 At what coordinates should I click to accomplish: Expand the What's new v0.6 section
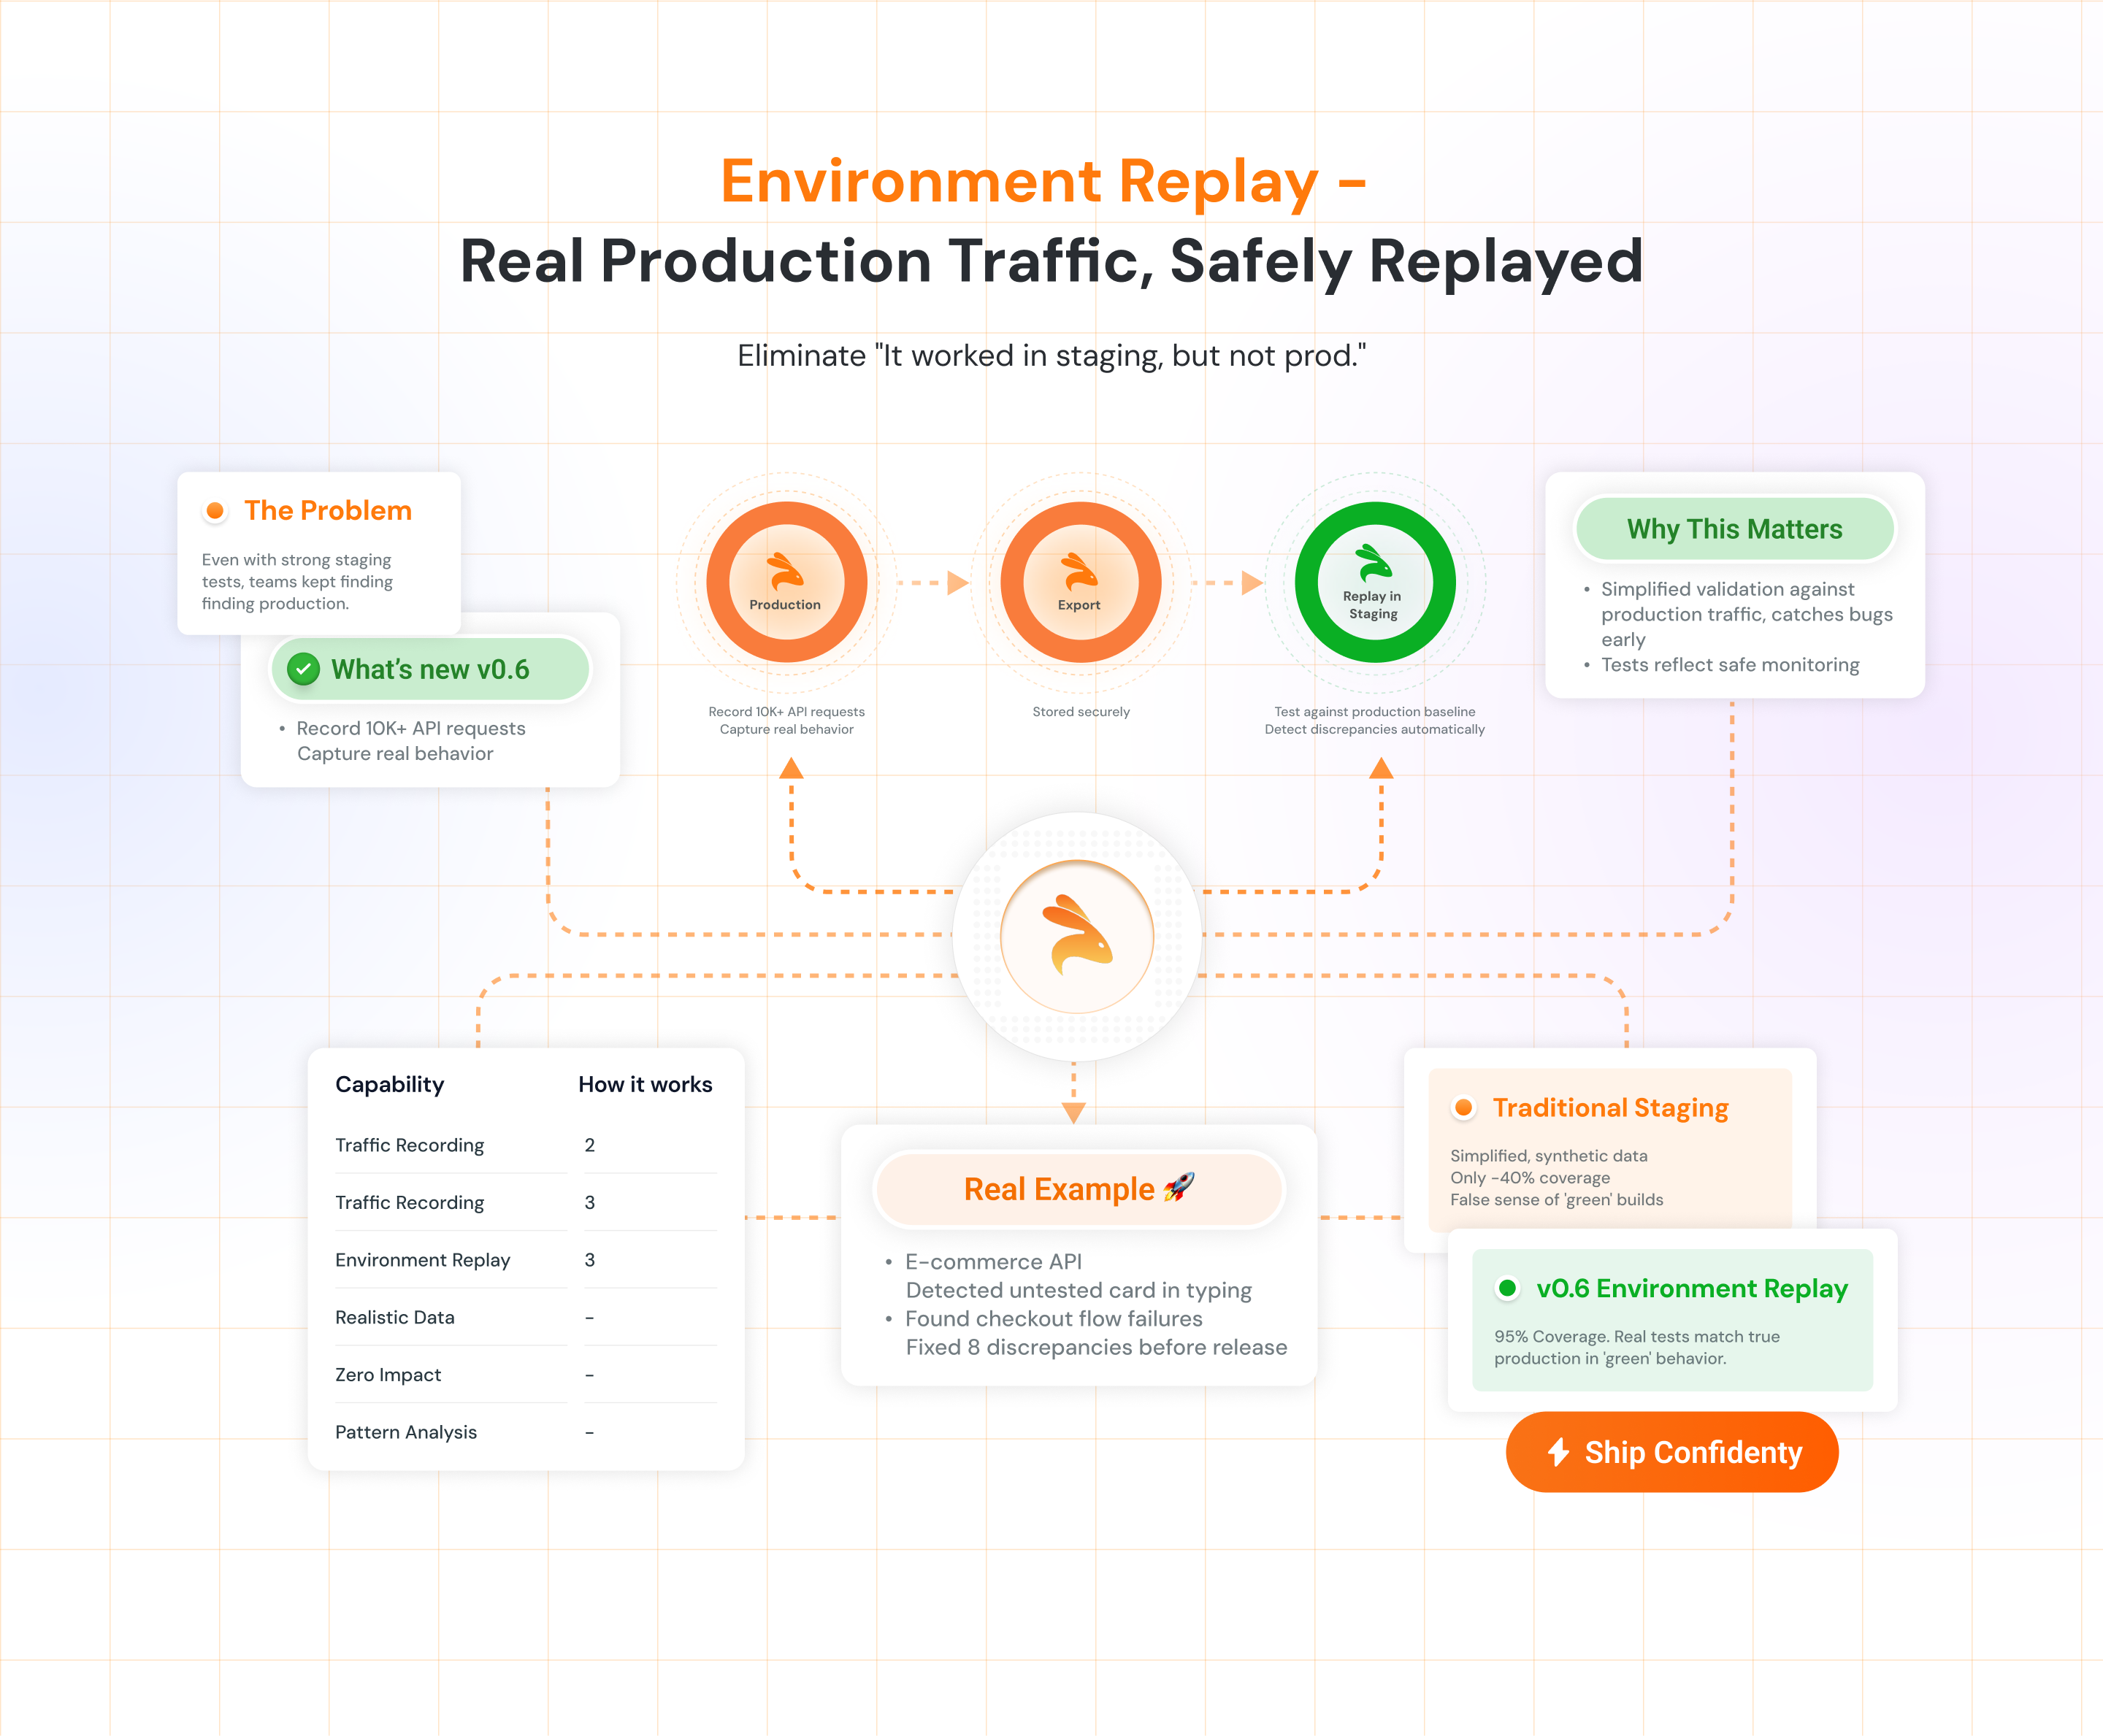[x=430, y=670]
